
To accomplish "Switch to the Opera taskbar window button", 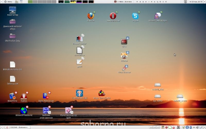I will pos(18,127).
